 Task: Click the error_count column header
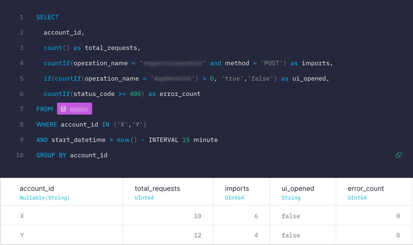point(366,189)
